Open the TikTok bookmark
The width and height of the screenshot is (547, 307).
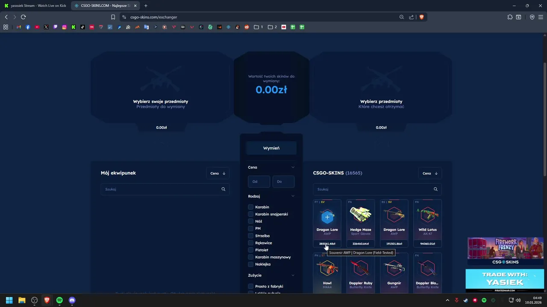click(x=82, y=27)
